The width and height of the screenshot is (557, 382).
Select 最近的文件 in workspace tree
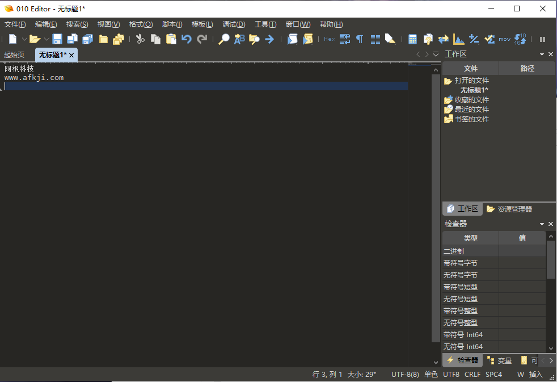[x=466, y=110]
